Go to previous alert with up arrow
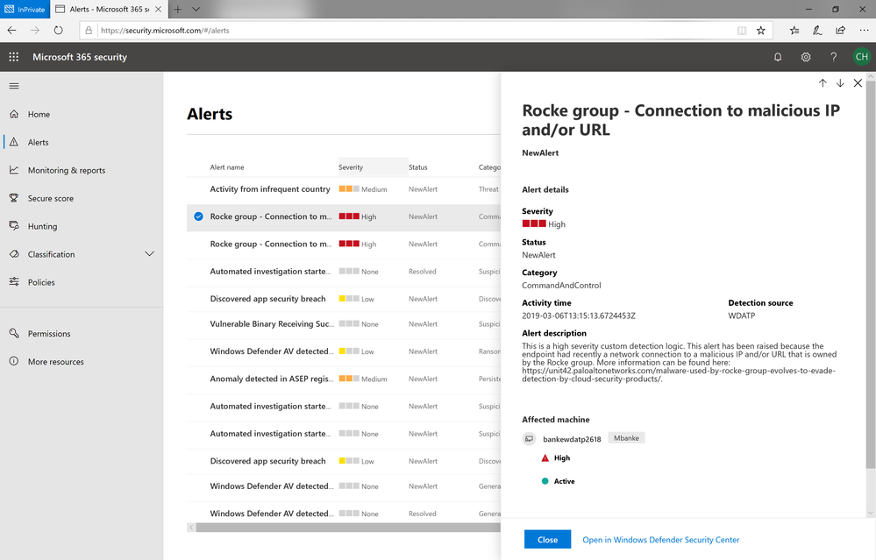 coord(823,83)
